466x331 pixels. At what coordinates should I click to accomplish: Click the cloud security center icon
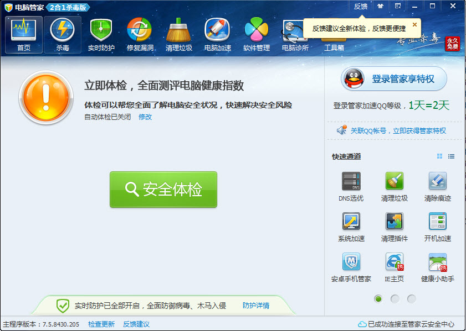coord(362,324)
